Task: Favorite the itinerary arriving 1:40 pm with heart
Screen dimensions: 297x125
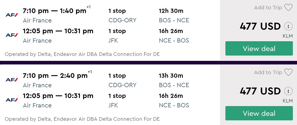Action: click(288, 8)
